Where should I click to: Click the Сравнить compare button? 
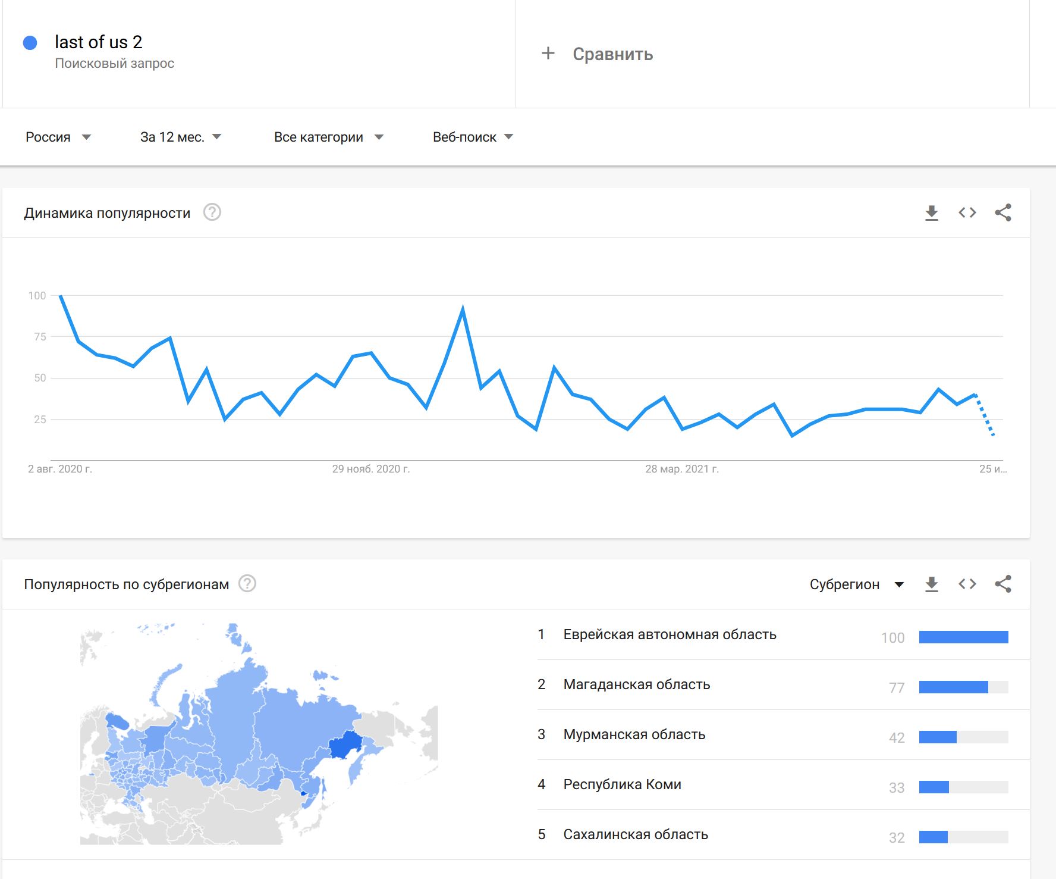[612, 54]
